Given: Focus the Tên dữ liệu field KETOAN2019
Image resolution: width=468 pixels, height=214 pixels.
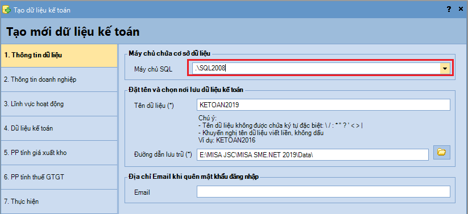Looking at the screenshot, I should (323, 105).
